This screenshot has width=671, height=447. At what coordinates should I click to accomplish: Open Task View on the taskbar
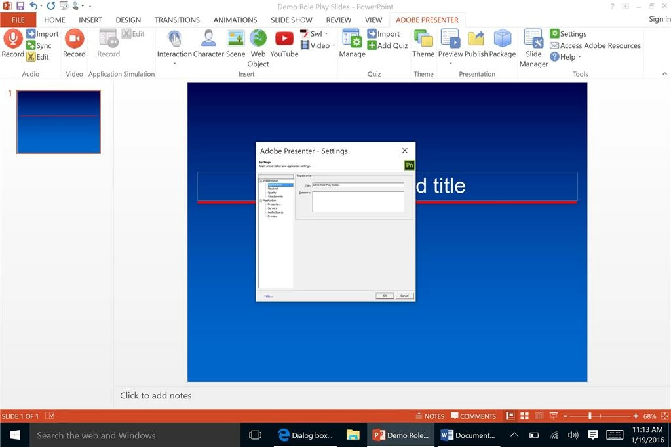(x=255, y=435)
